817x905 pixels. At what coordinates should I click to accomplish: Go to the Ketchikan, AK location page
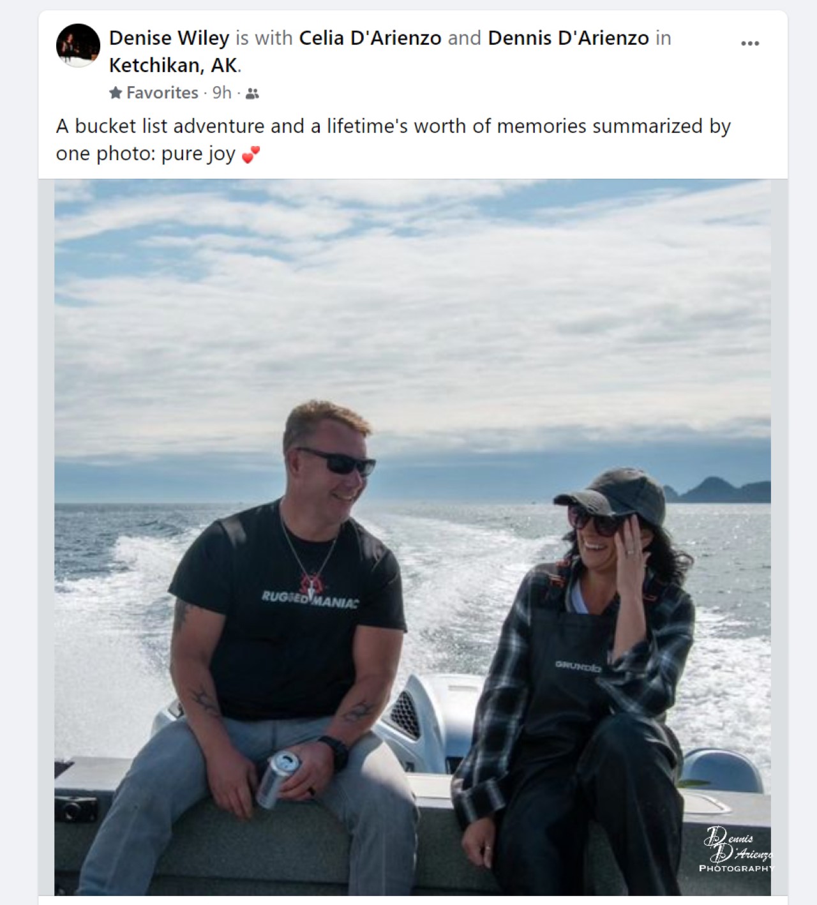(174, 65)
